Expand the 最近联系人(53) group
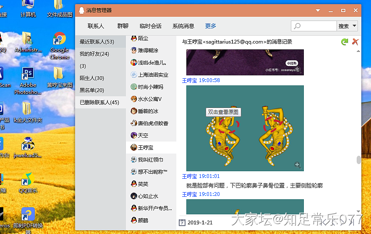Viewport: 371px width, 234px height. click(97, 41)
